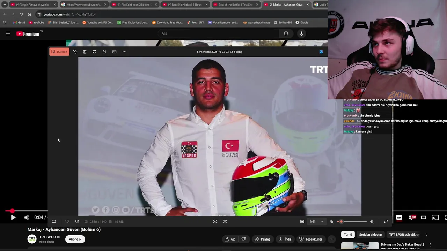Viewport: 447px width, 251px height.
Task: Close the Markaj - Ayhancan Güven tab
Action: click(x=308, y=5)
